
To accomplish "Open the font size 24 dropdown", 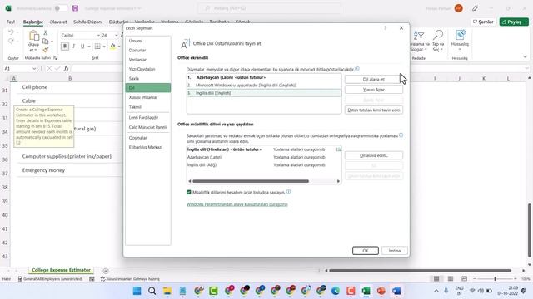I will 117,35.
